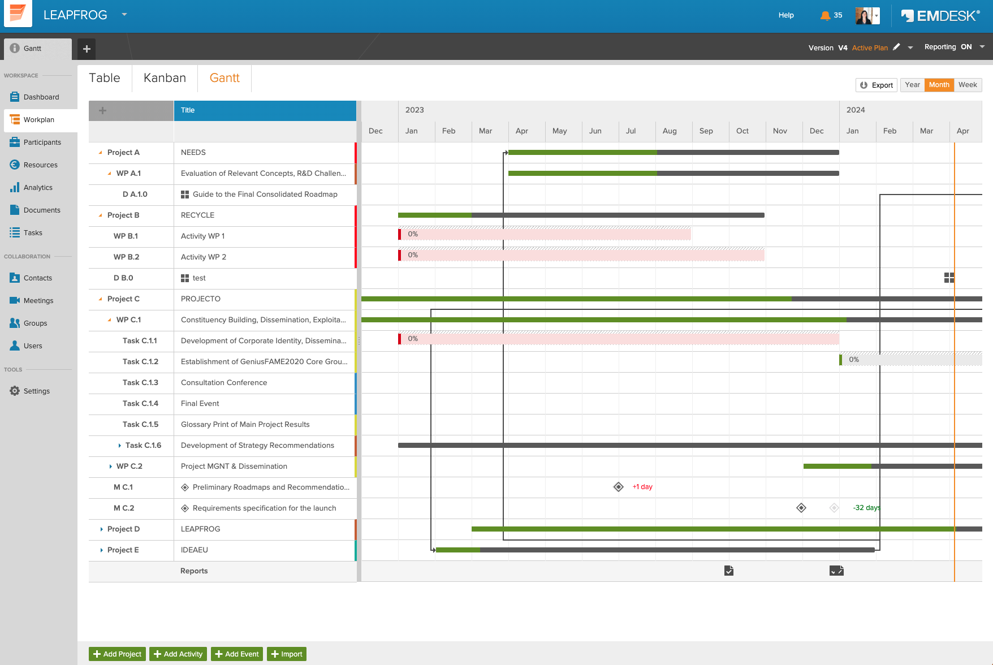Click the milestone diamond for M C.1
This screenshot has height=665, width=993.
tap(618, 486)
